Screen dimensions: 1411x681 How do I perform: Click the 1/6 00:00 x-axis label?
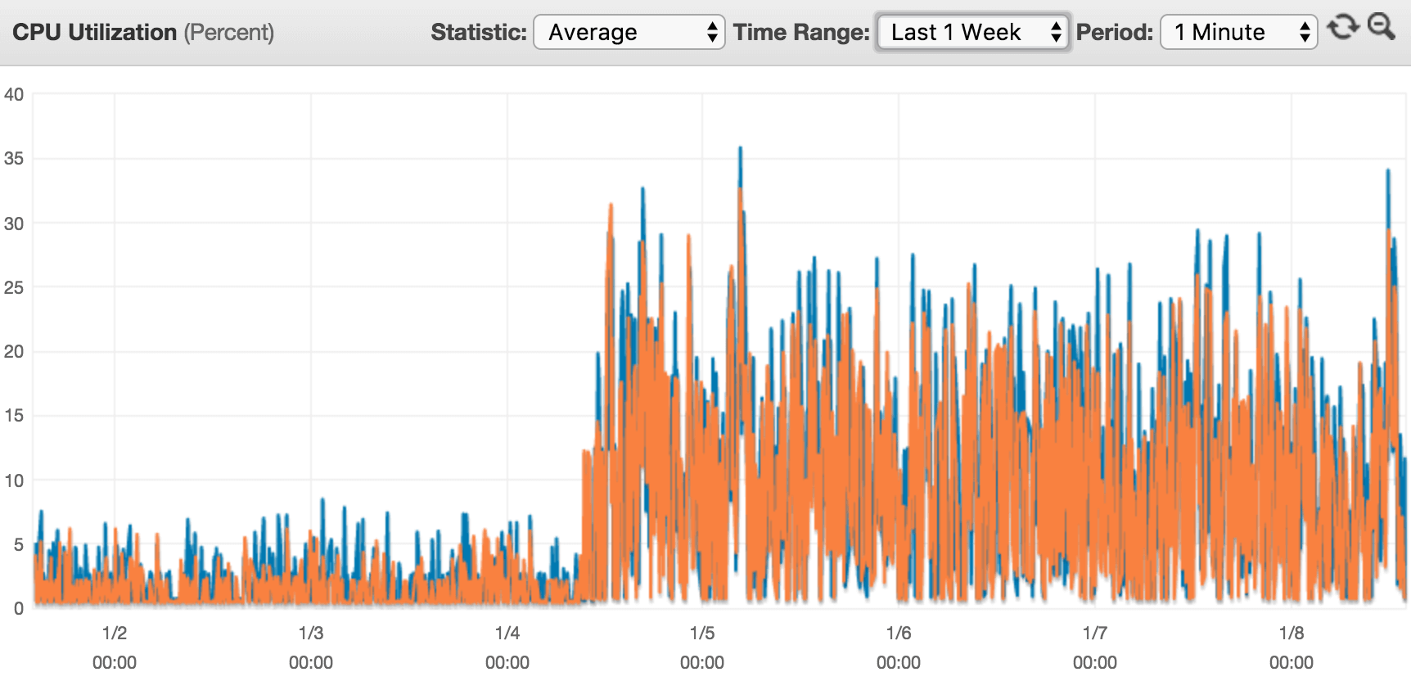[x=898, y=647]
